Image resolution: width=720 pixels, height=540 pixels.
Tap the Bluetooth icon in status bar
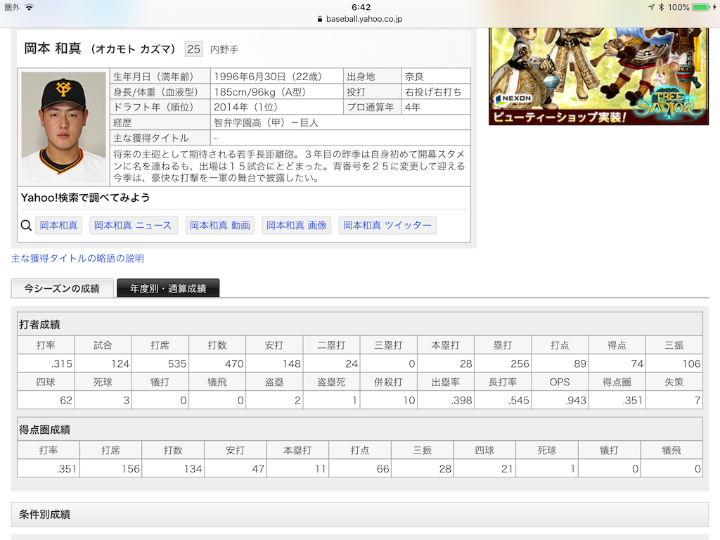[661, 7]
